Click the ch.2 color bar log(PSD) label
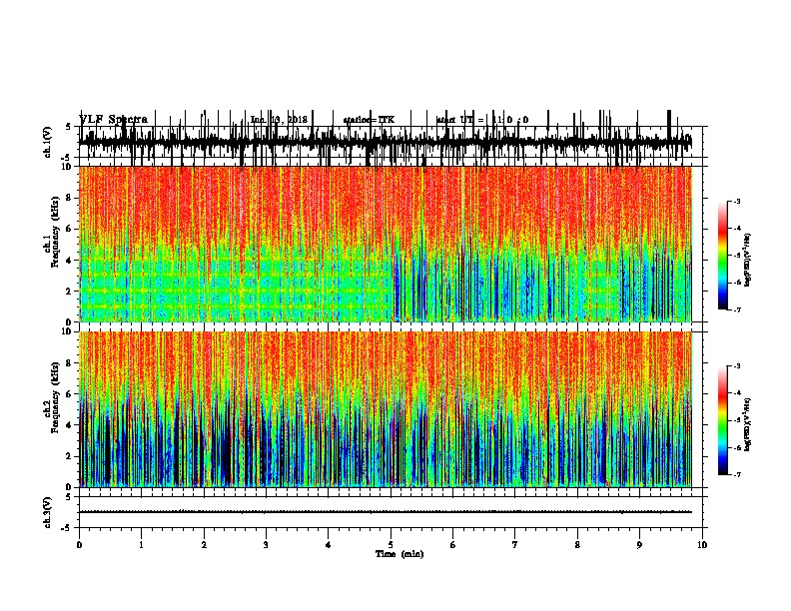 pyautogui.click(x=748, y=424)
